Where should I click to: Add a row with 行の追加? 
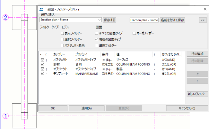197,54
